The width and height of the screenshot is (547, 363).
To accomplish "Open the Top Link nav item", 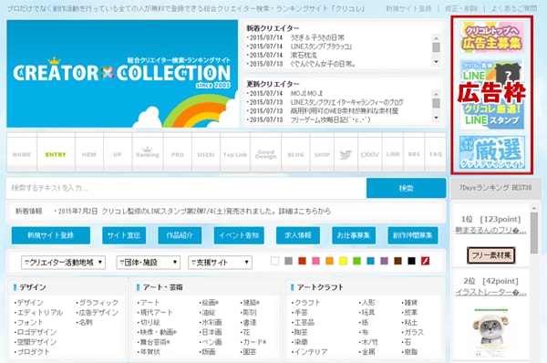I will [235, 154].
